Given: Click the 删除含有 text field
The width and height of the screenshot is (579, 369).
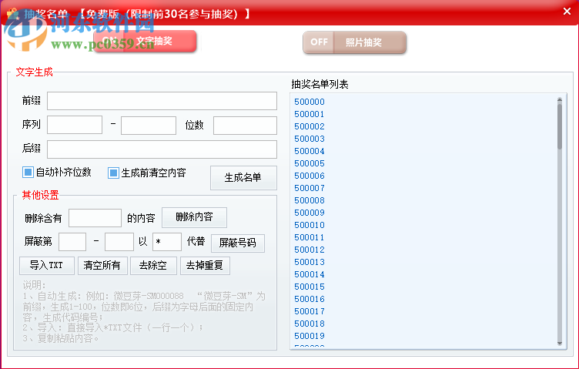Looking at the screenshot, I should (95, 218).
